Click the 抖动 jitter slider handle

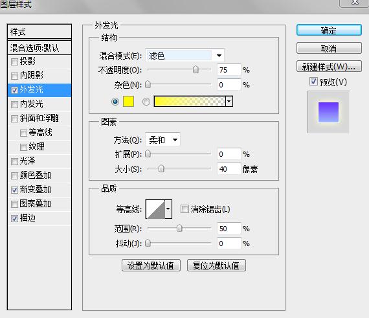tap(148, 243)
